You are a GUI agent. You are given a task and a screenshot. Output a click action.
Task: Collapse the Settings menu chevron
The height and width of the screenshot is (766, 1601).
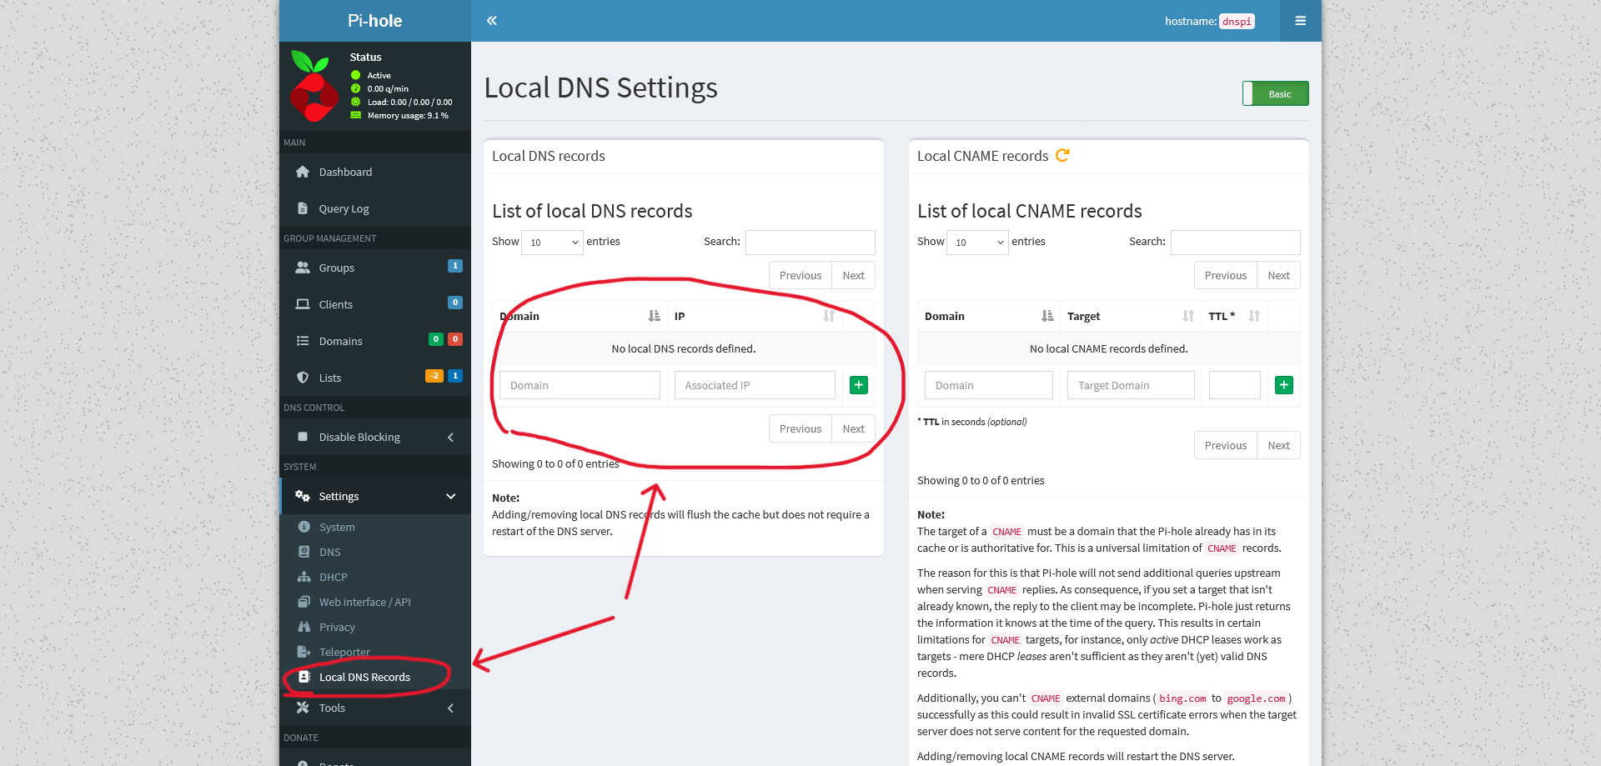tap(451, 496)
